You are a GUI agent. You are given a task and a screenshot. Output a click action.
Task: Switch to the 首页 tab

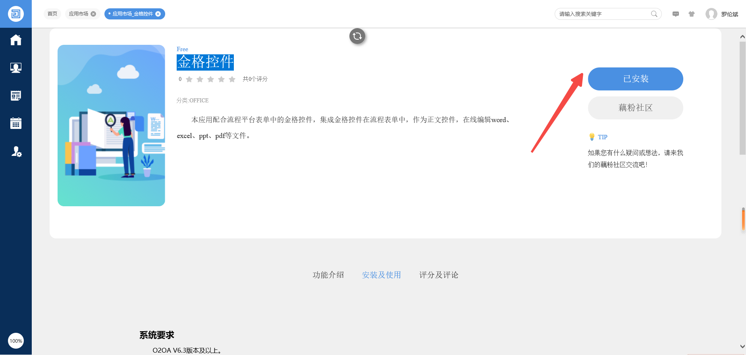(52, 14)
